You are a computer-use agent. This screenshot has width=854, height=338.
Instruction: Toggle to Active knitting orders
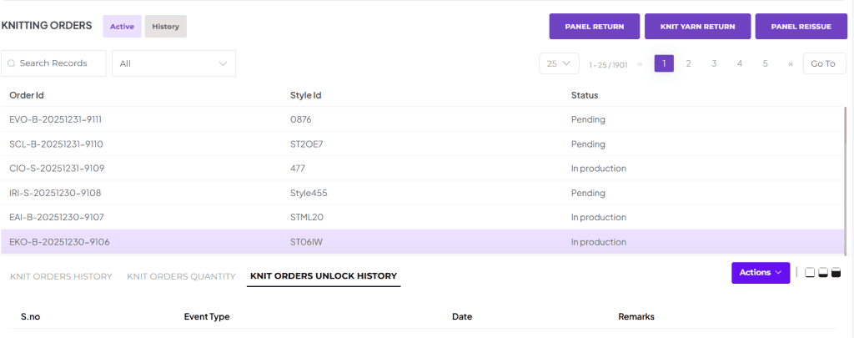[122, 27]
